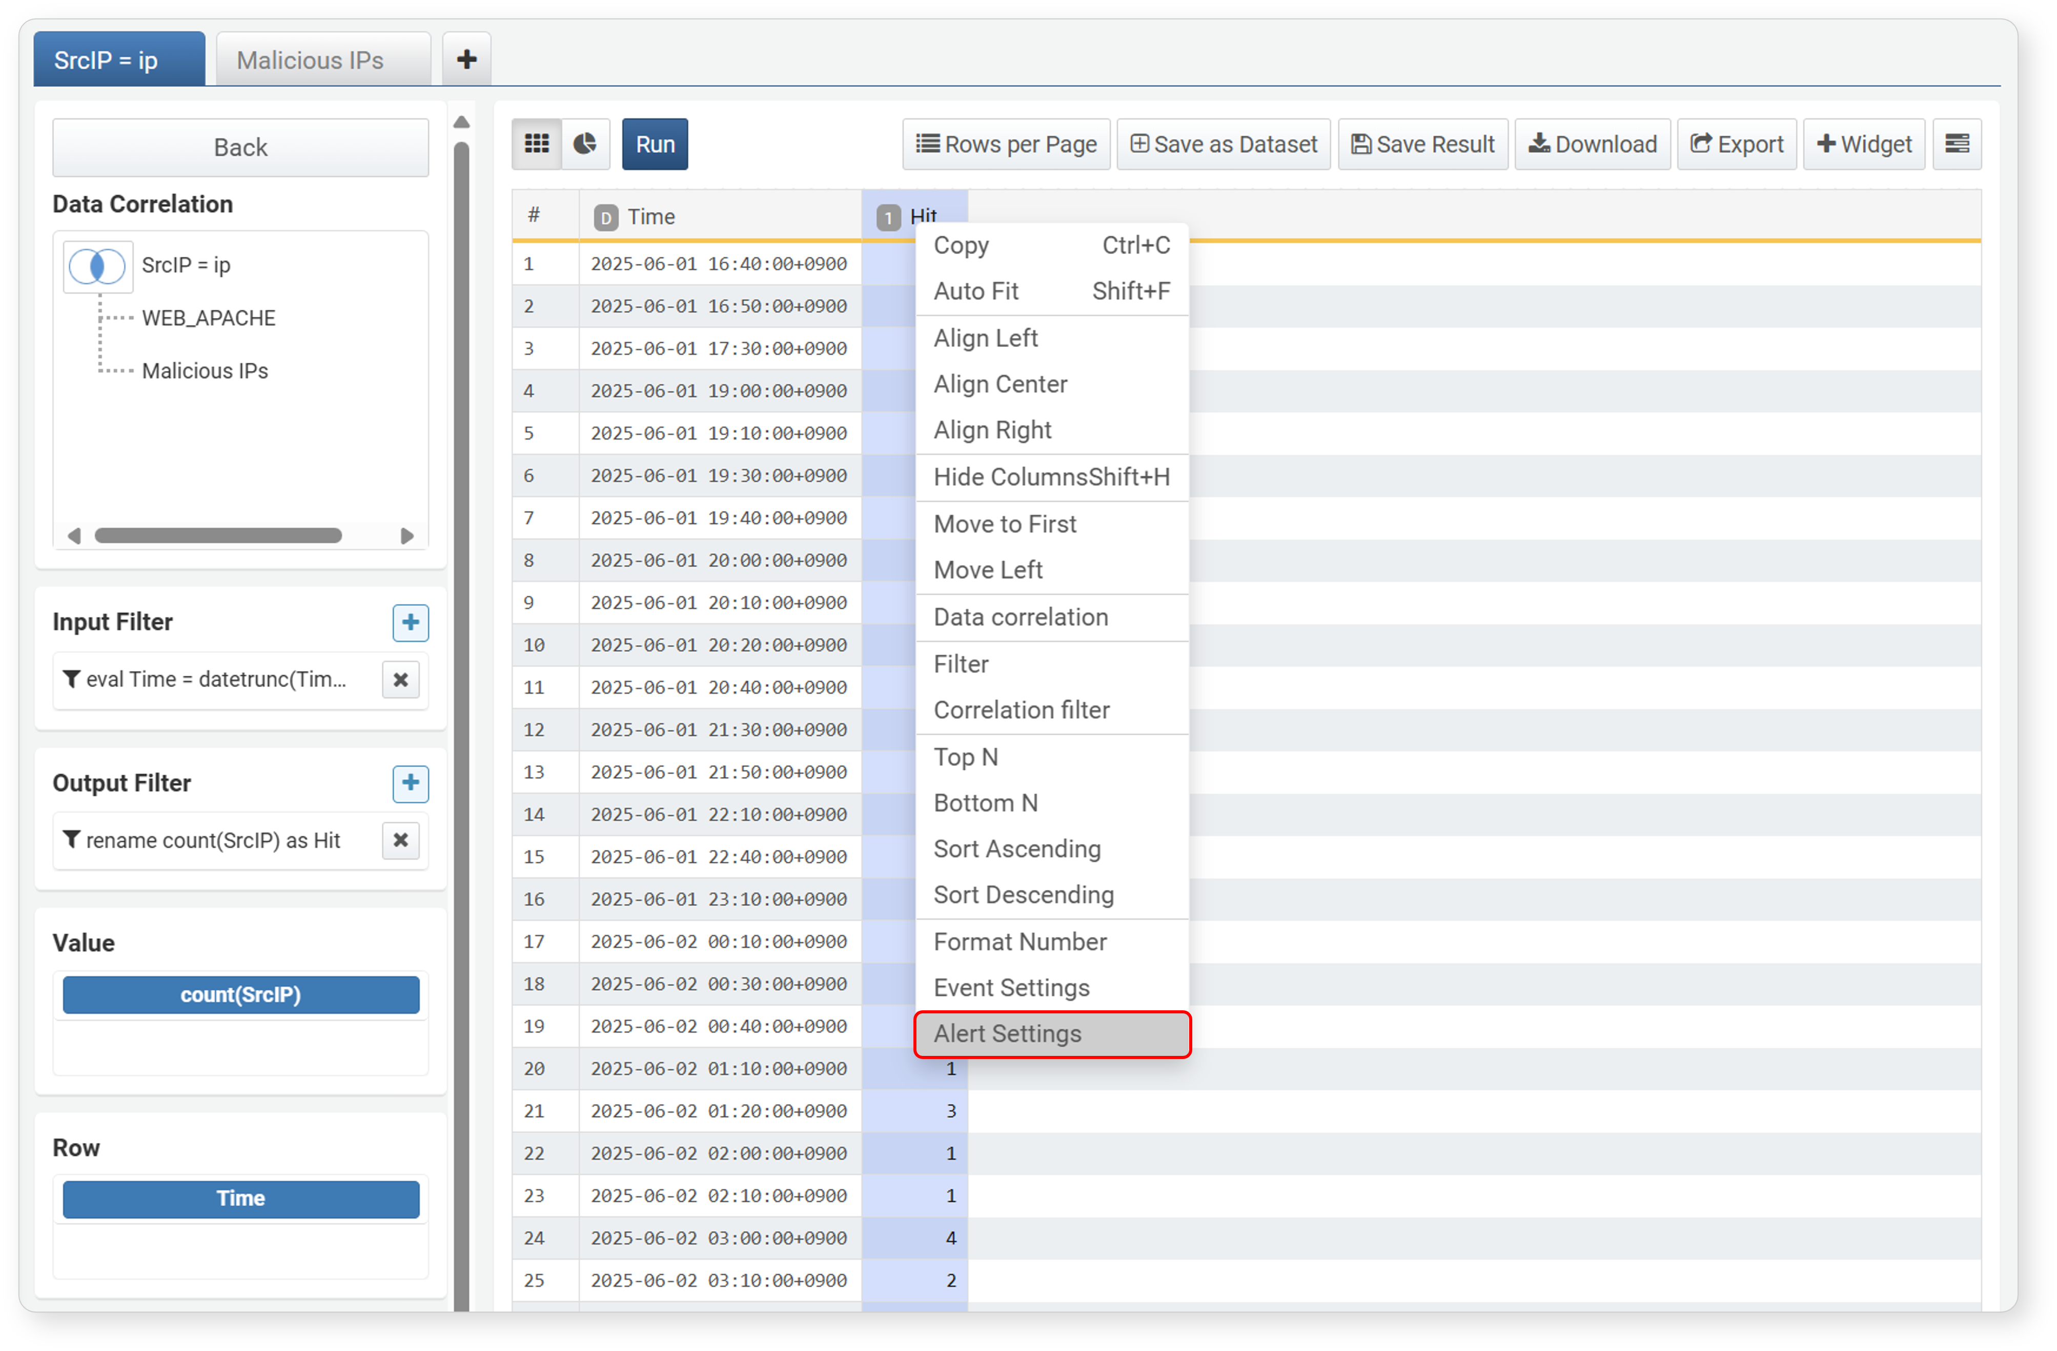Image resolution: width=2057 pixels, height=1351 pixels.
Task: Choose Sort Descending menu entry
Action: click(1052, 895)
